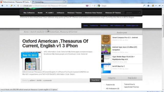Go forward with the browser forward arrow

[x=7, y=6]
